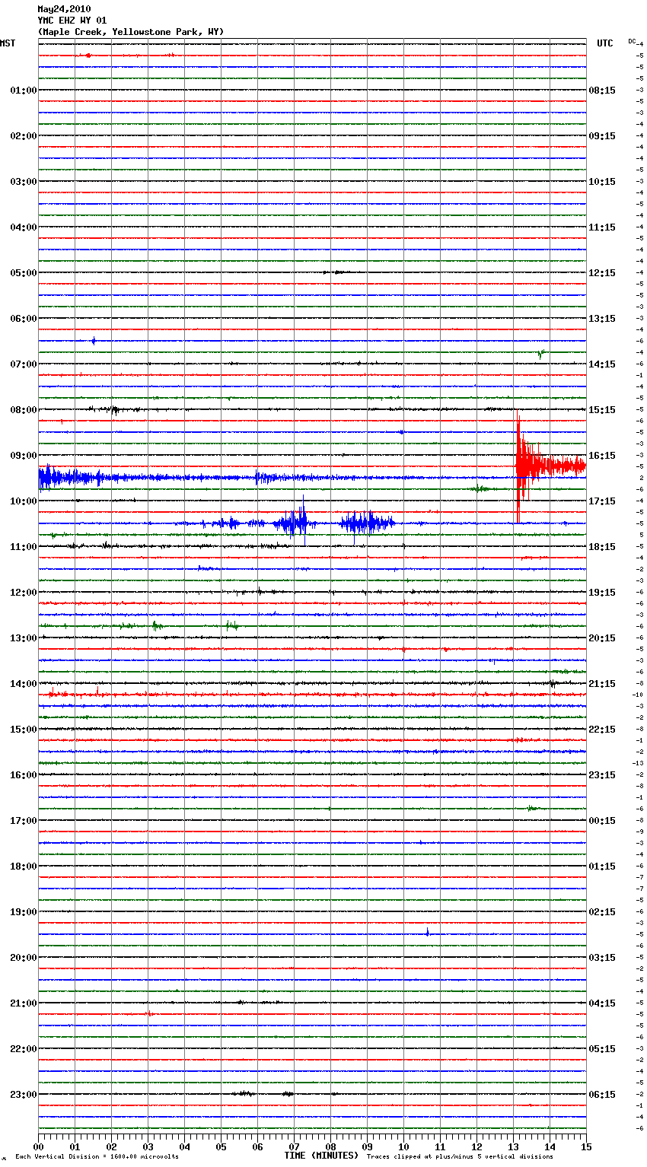Select the 10:00 MST time label
Viewport: 647px width, 1167px height.
24,501
